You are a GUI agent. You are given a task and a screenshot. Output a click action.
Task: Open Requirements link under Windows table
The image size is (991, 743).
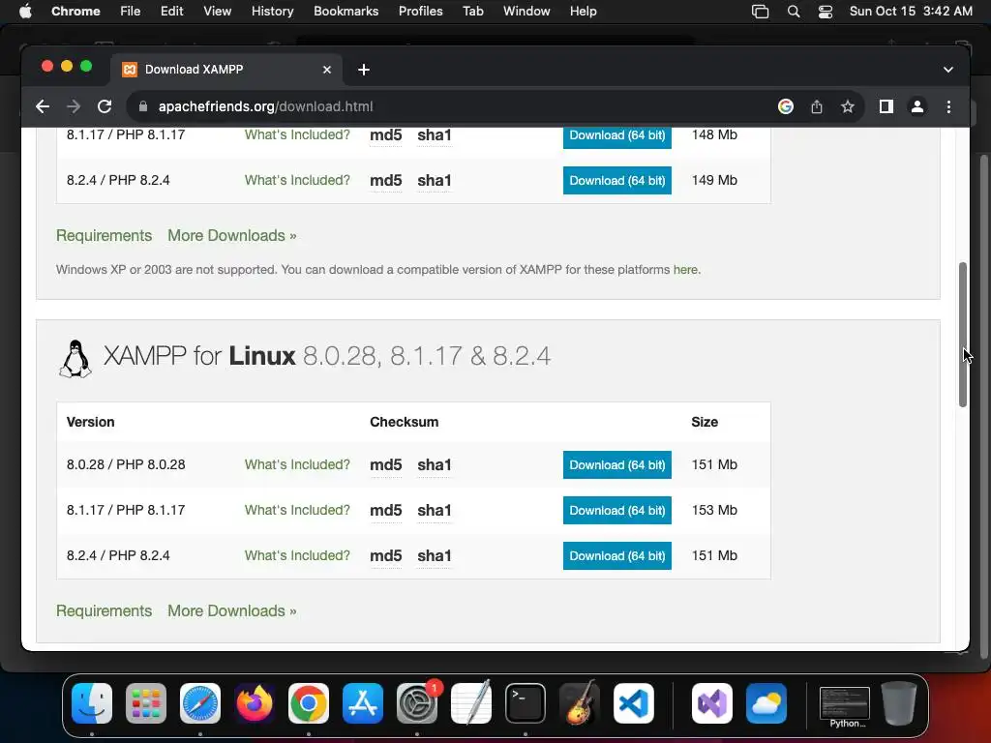click(105, 236)
